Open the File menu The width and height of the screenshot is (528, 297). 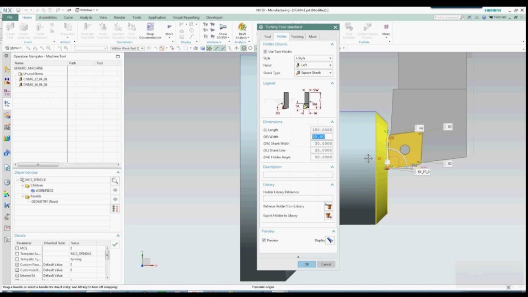[x=10, y=18]
